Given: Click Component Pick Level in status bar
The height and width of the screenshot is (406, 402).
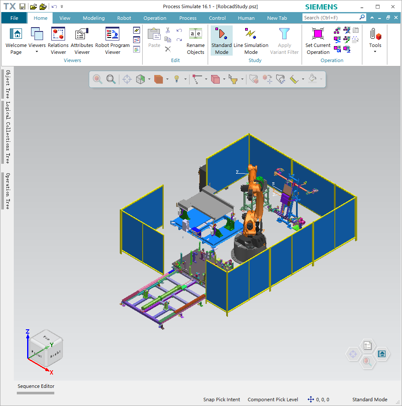Looking at the screenshot, I should tap(273, 400).
